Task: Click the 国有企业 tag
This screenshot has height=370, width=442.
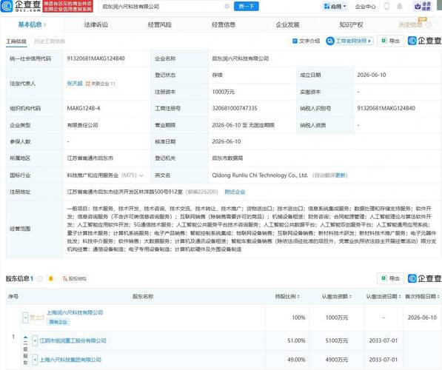Action: pyautogui.click(x=58, y=322)
